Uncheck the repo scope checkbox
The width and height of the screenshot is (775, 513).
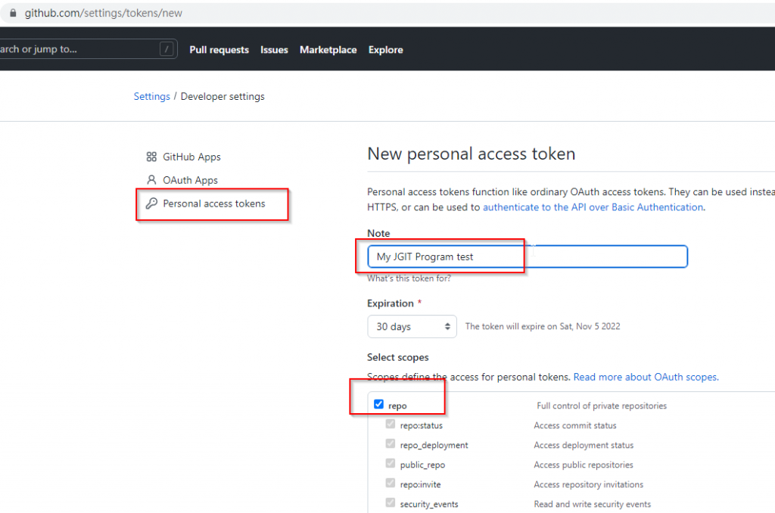pos(378,404)
